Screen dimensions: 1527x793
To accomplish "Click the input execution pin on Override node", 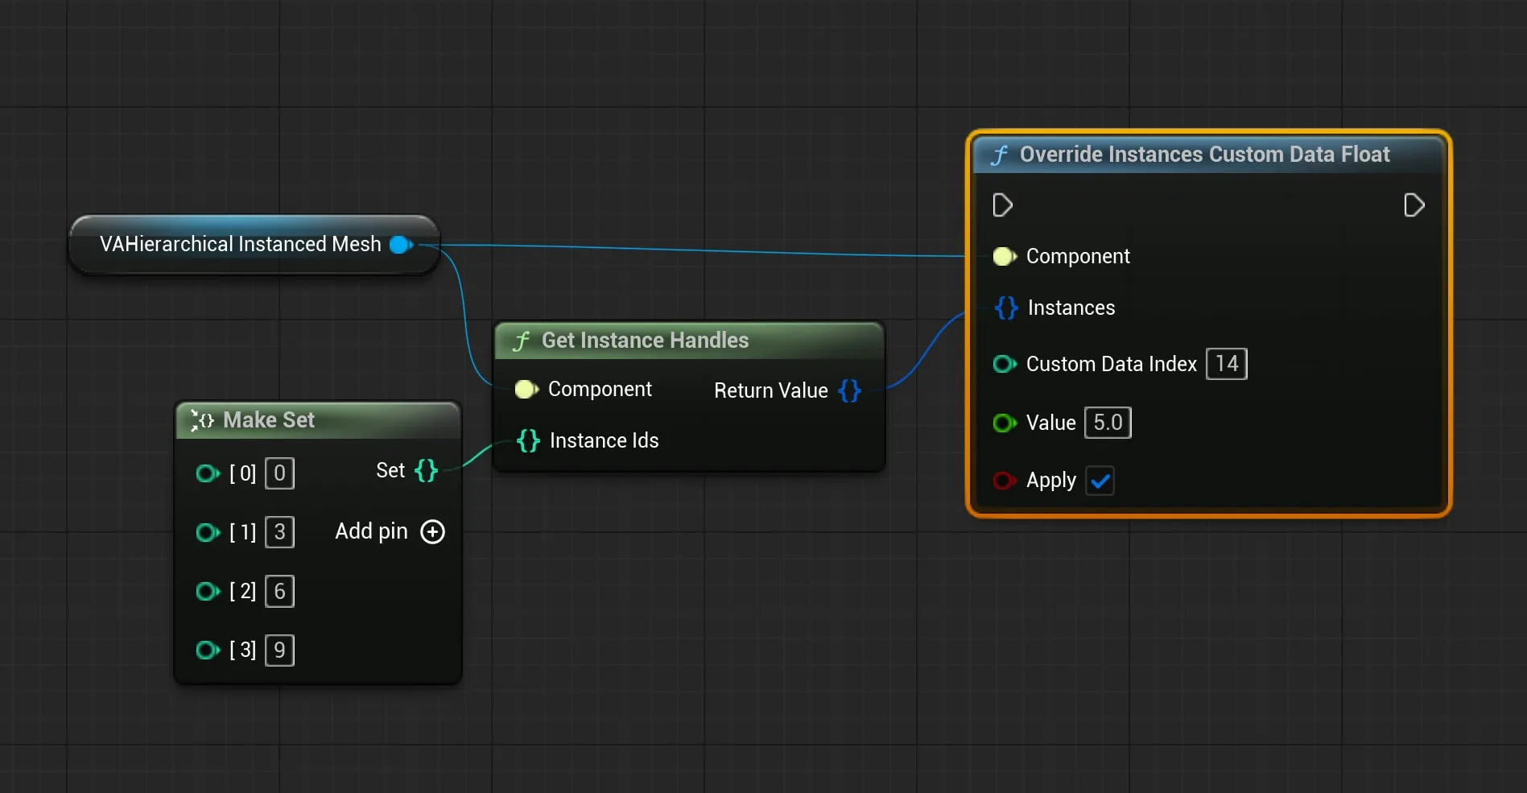I will (1002, 205).
